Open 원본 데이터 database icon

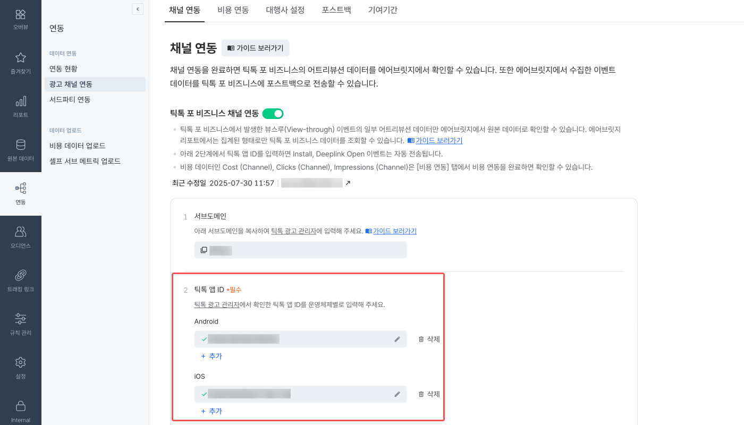click(x=20, y=144)
